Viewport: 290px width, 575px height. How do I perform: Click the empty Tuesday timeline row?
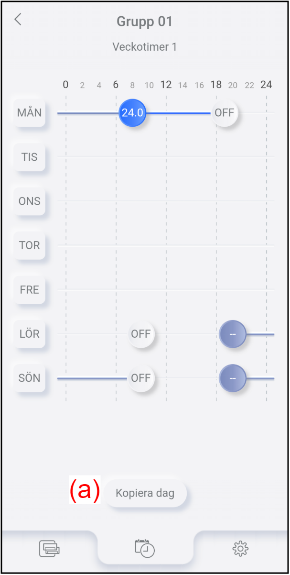pos(166,157)
